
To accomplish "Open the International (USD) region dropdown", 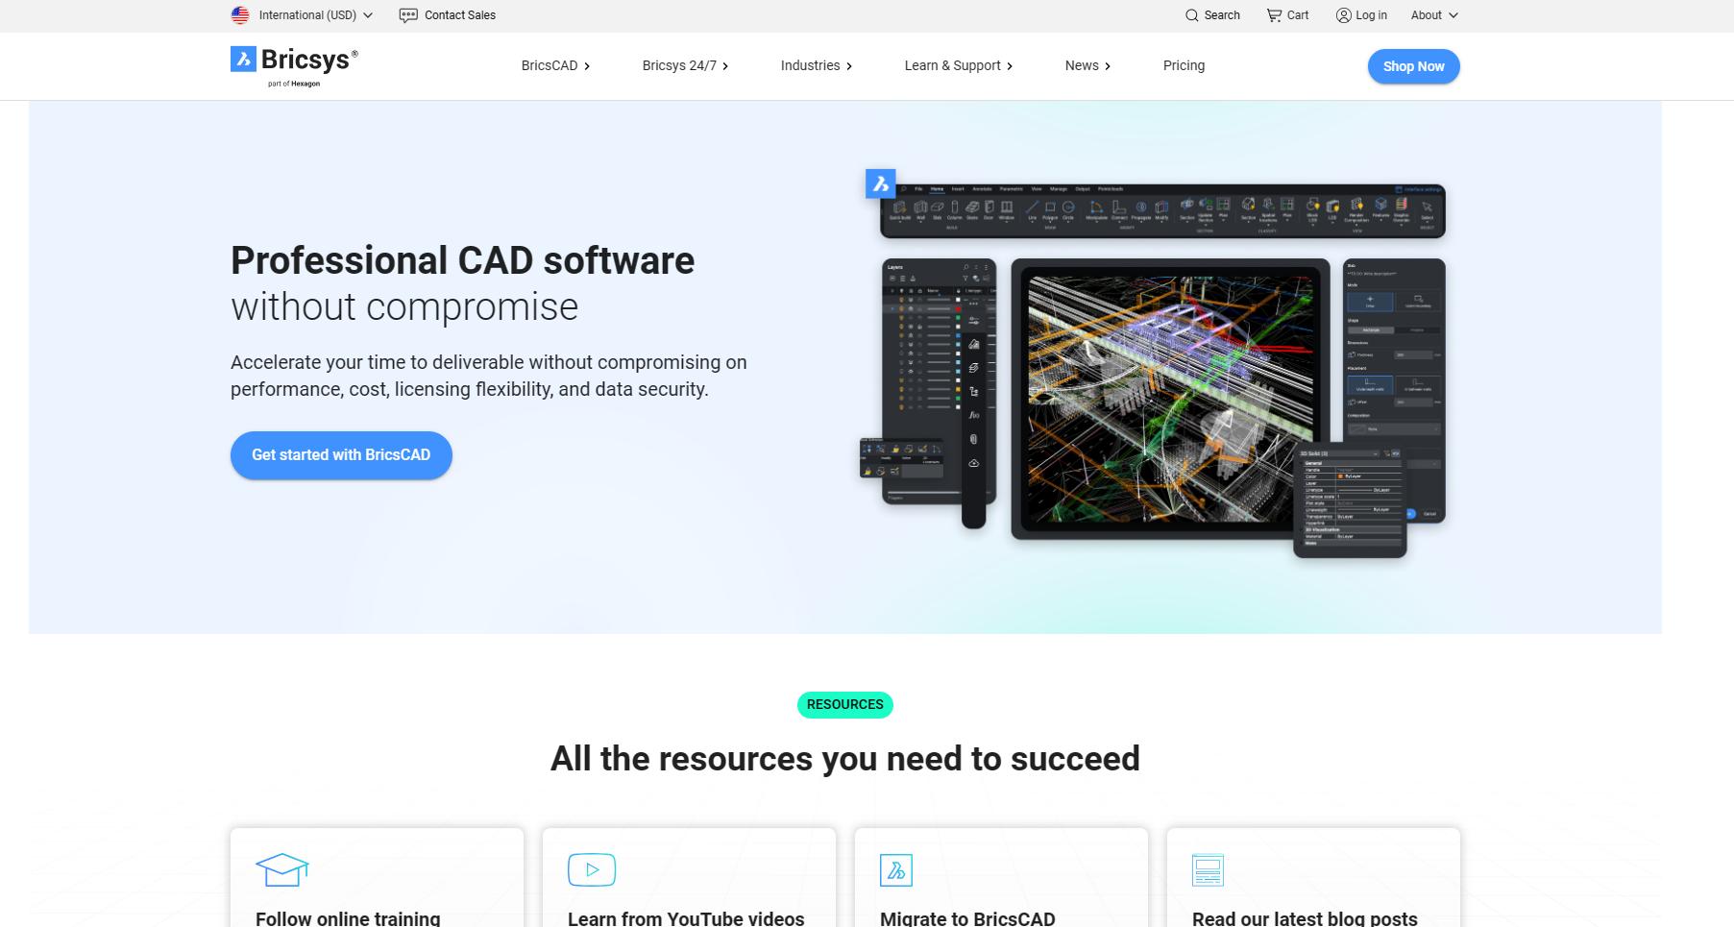I will [x=303, y=15].
